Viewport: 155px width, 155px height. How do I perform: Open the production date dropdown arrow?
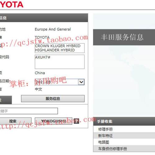pos(81,82)
